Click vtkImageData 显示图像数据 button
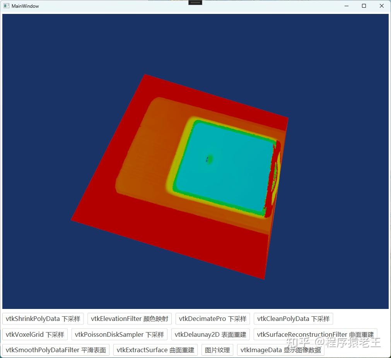 [x=281, y=350]
